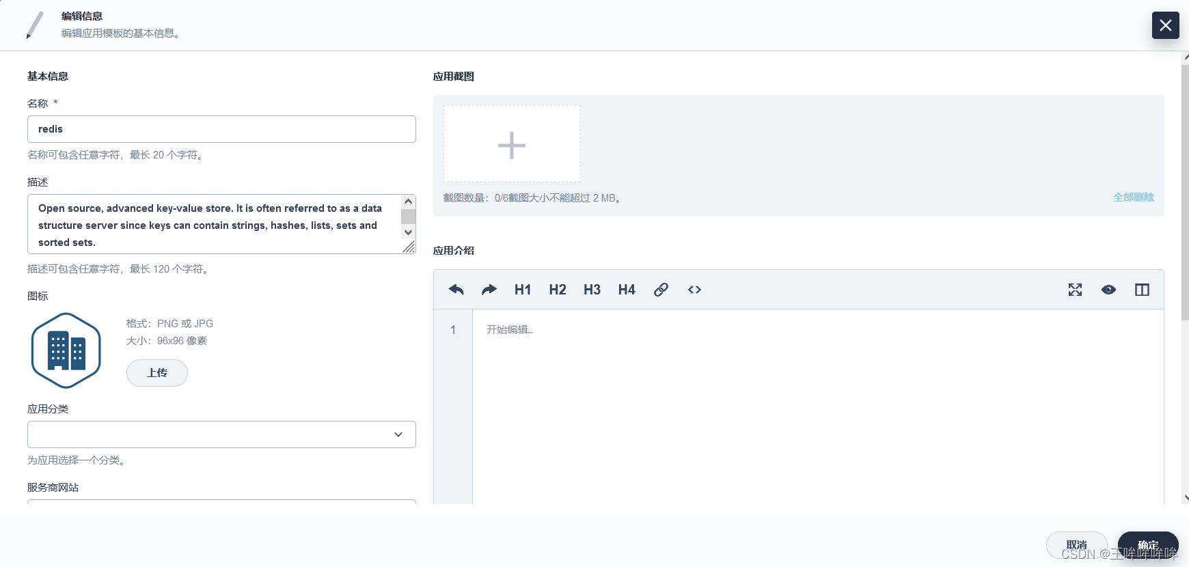Open the 应用分类 category dropdown
Image resolution: width=1189 pixels, height=567 pixels.
(x=221, y=434)
